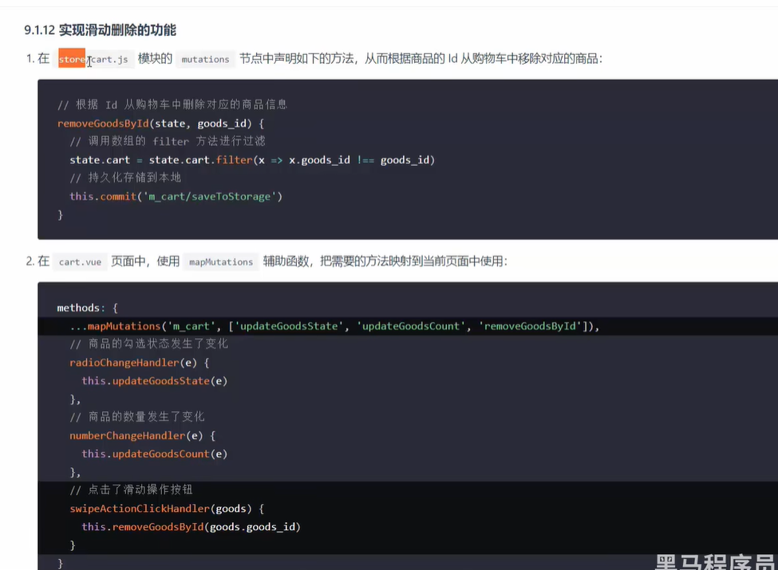Click 'updateGoodsState' string in mapMutations array
The height and width of the screenshot is (570, 778).
(x=290, y=326)
